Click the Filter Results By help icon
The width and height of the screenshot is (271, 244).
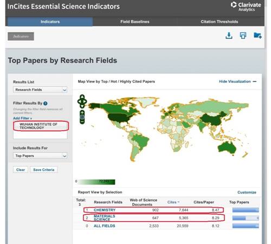pyautogui.click(x=46, y=104)
